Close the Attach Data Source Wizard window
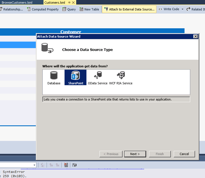The height and width of the screenshot is (178, 205). point(195,37)
